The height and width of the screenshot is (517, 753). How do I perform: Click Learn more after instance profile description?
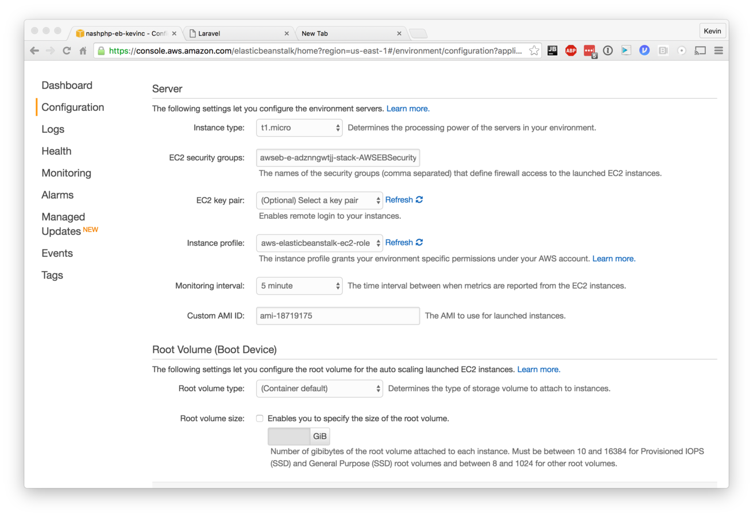pyautogui.click(x=614, y=259)
